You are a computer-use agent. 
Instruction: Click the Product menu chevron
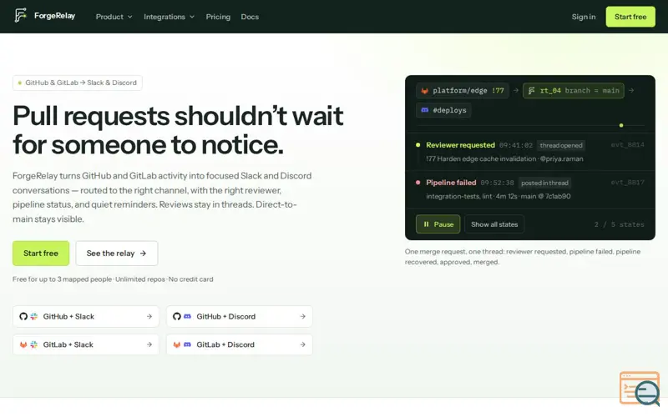point(130,17)
